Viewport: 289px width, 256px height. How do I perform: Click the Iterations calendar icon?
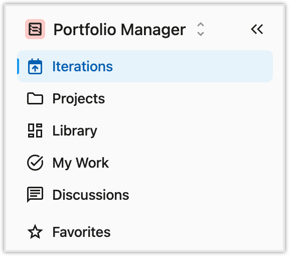(x=35, y=66)
